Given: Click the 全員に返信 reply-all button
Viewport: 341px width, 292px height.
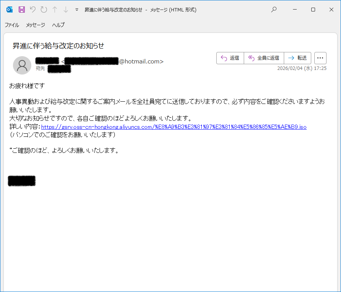Looking at the screenshot, I should click(264, 58).
